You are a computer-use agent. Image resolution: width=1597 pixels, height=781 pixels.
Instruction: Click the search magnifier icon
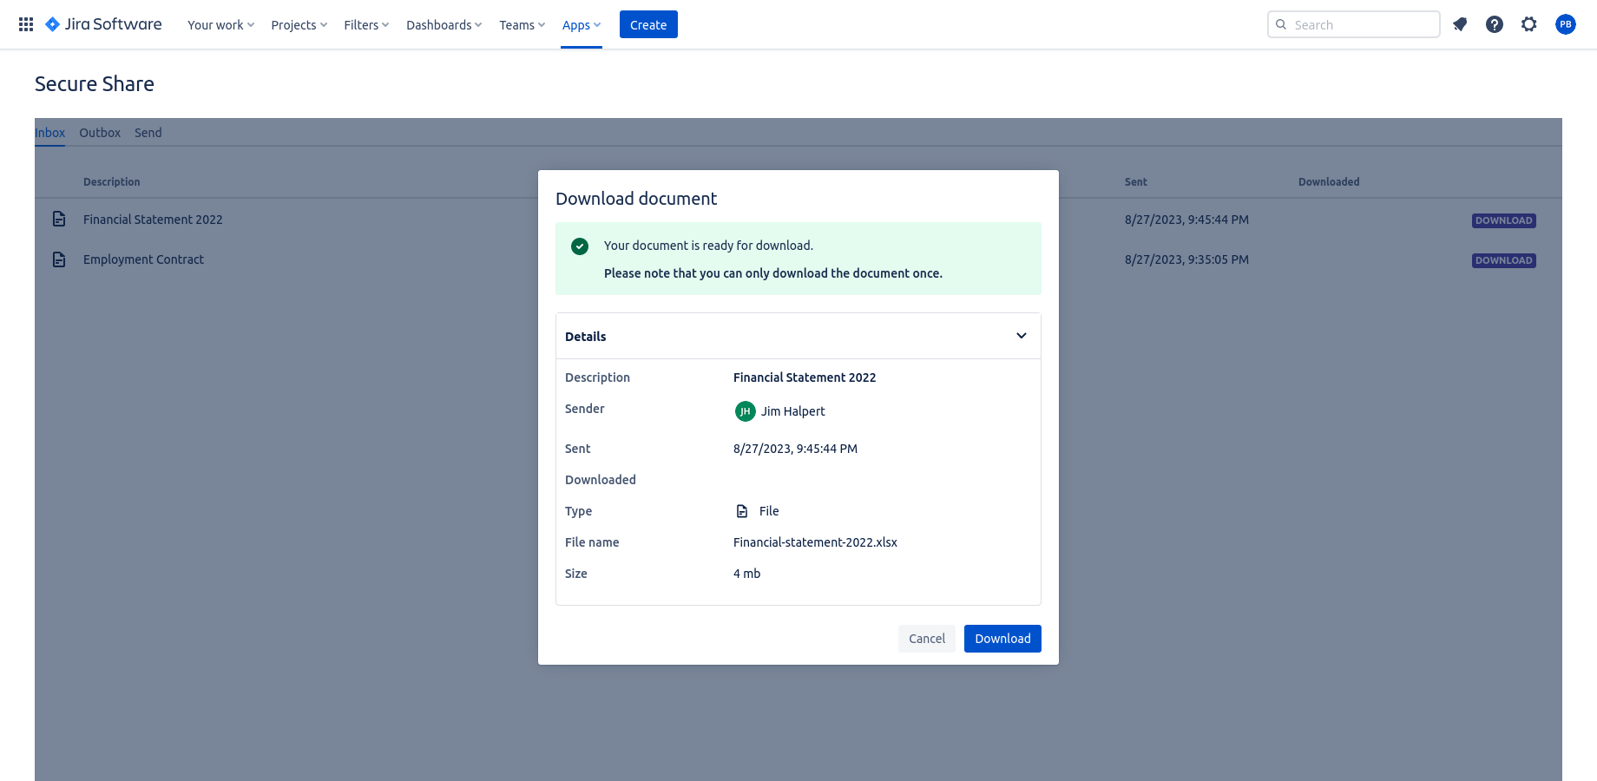[x=1281, y=24]
